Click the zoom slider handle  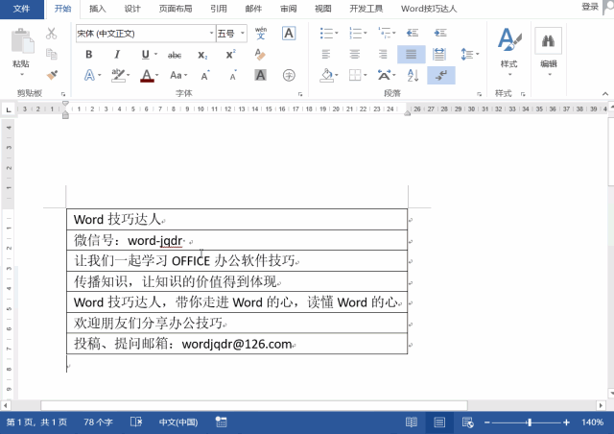pyautogui.click(x=530, y=422)
